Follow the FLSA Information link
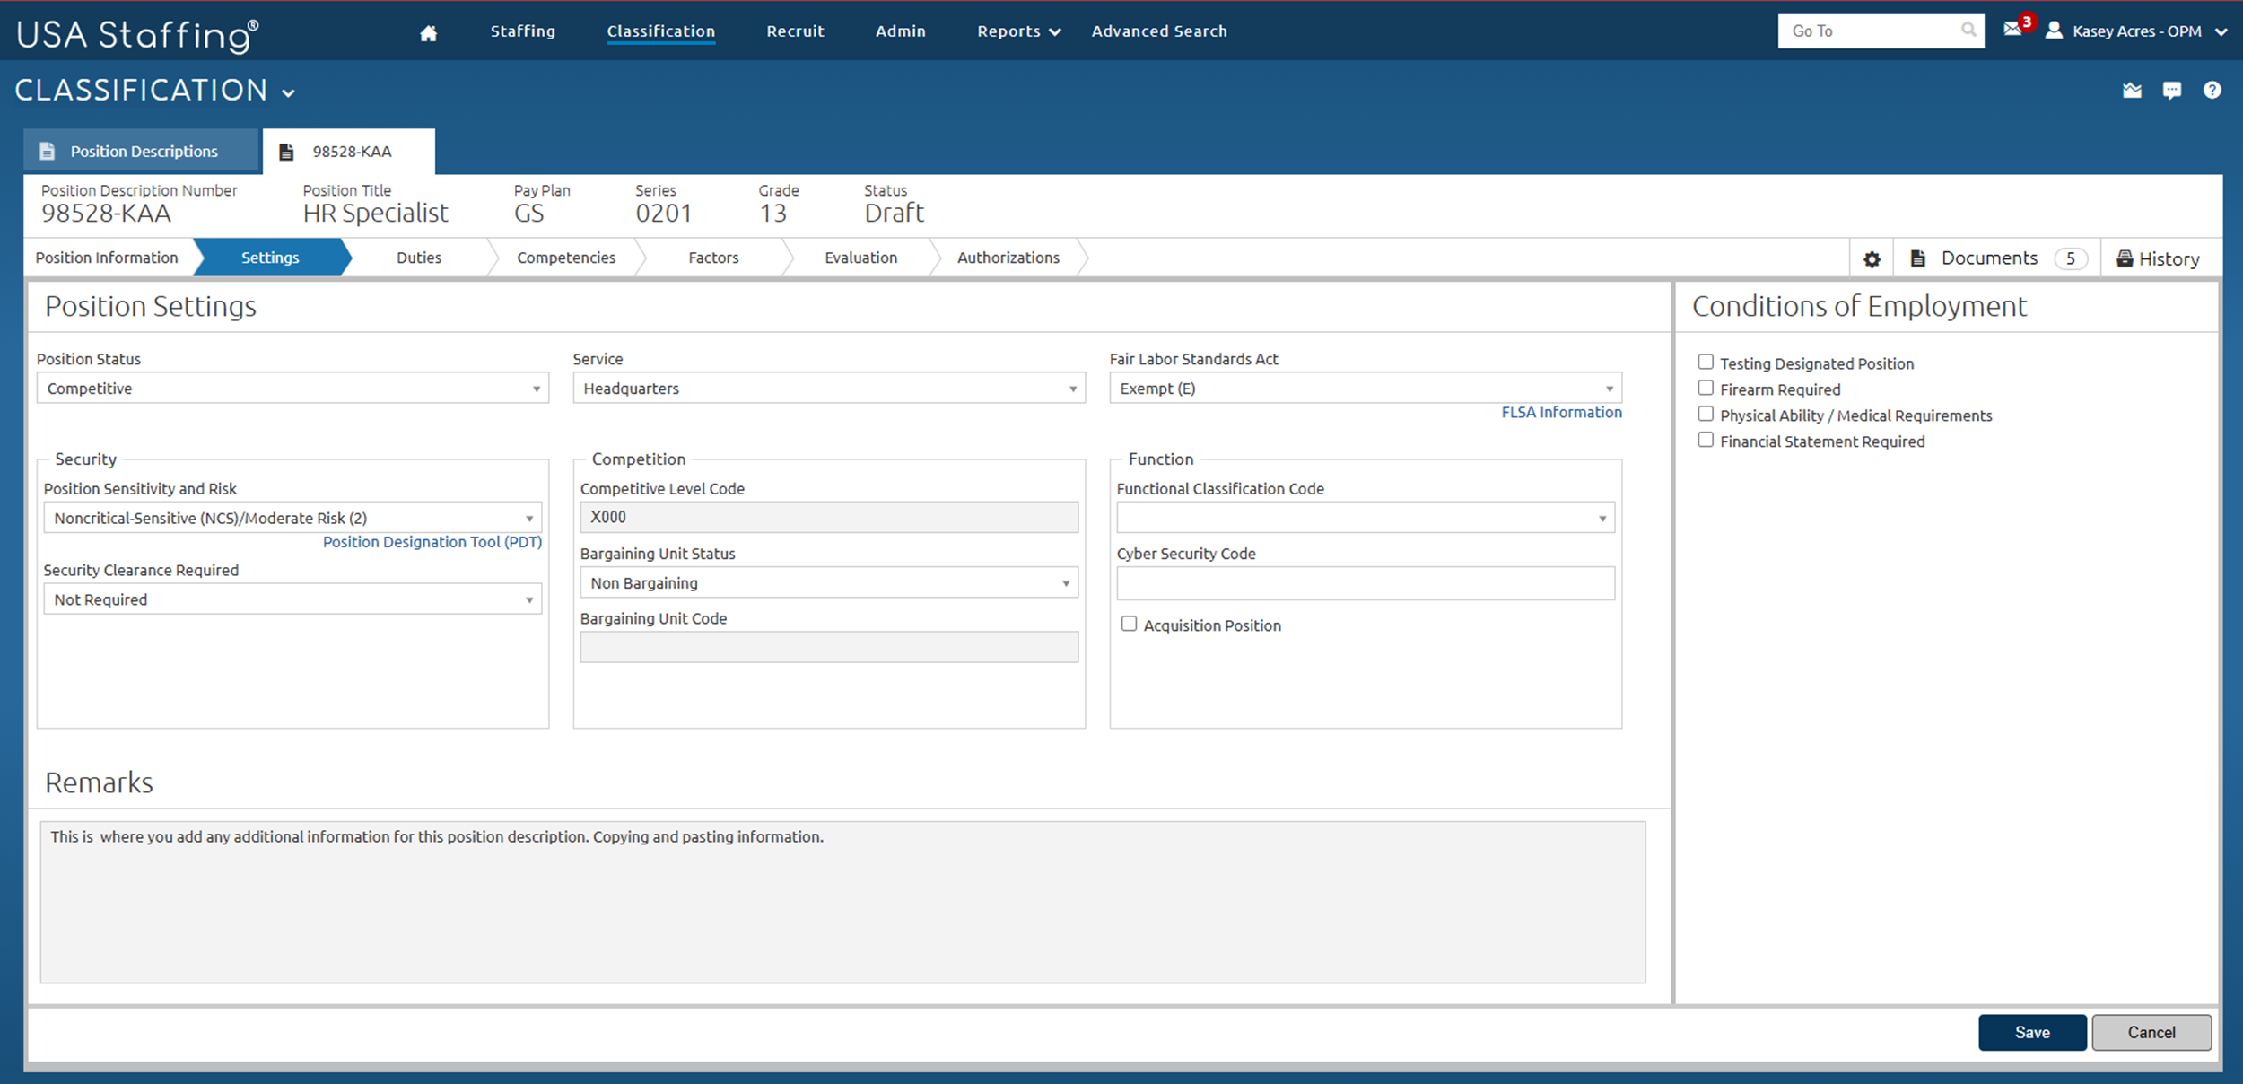 click(1561, 412)
